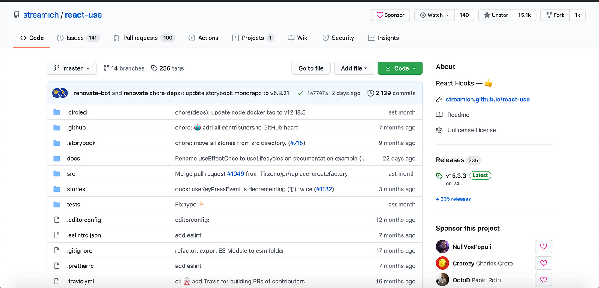Image resolution: width=599 pixels, height=288 pixels.
Task: Open commit hash 4e7707a
Action: 317,93
